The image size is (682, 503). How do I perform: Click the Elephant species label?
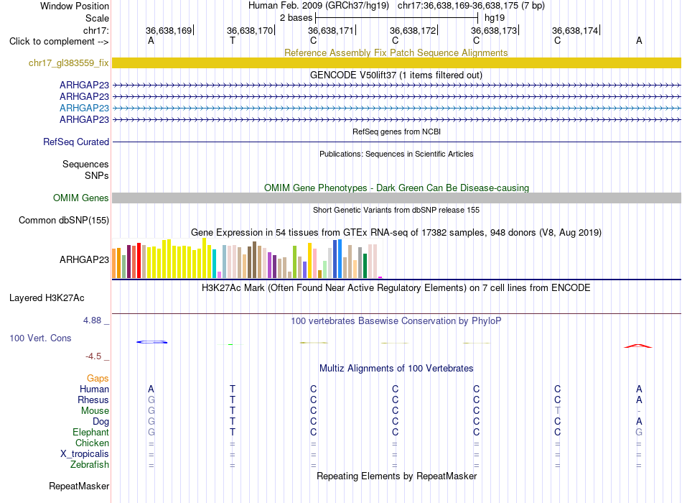point(90,432)
